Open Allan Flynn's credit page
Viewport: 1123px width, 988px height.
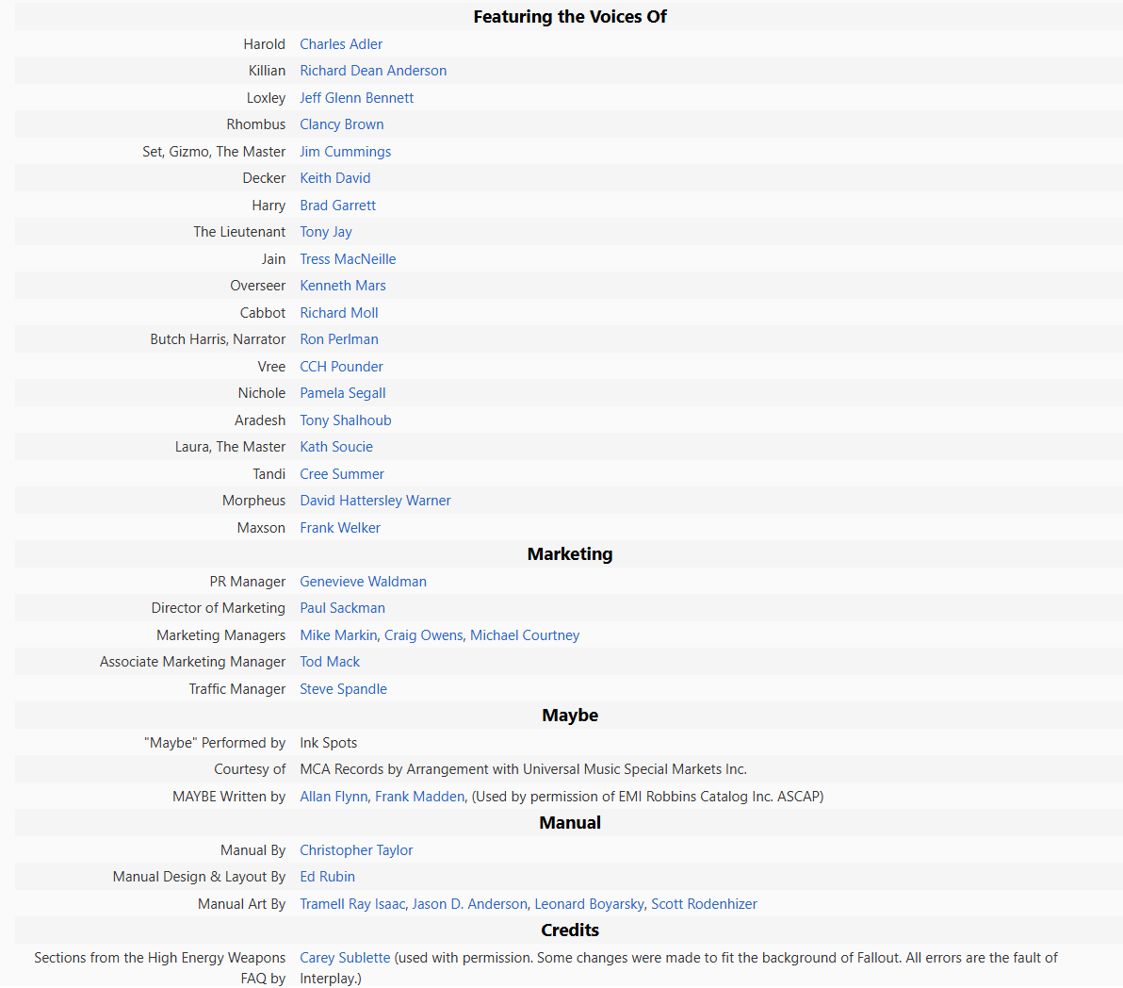click(x=334, y=797)
